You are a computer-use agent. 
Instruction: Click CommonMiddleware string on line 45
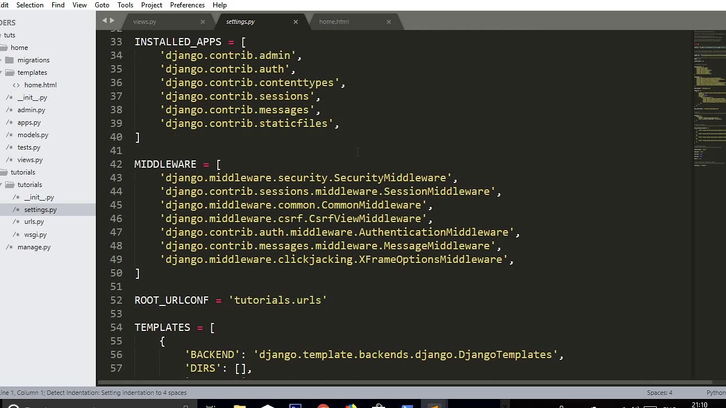coord(293,205)
